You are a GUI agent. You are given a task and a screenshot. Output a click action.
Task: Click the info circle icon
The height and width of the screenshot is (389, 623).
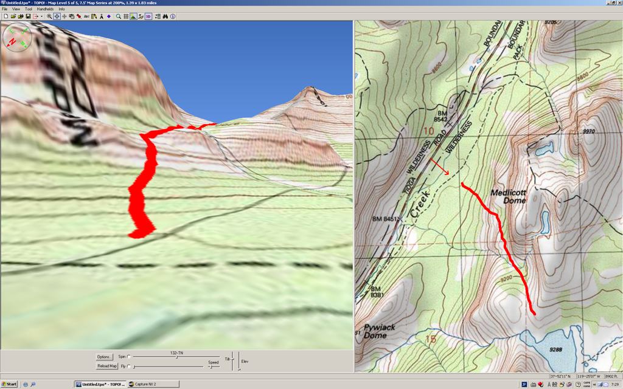pos(173,16)
